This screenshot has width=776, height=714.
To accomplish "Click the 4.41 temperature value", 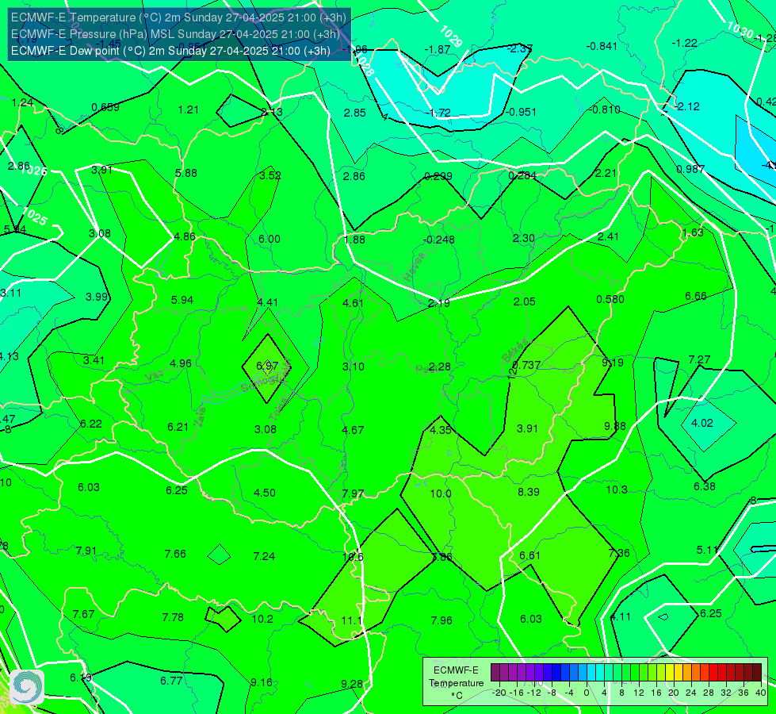I will (268, 302).
